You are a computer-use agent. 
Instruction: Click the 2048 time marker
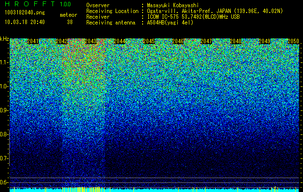point(236,41)
